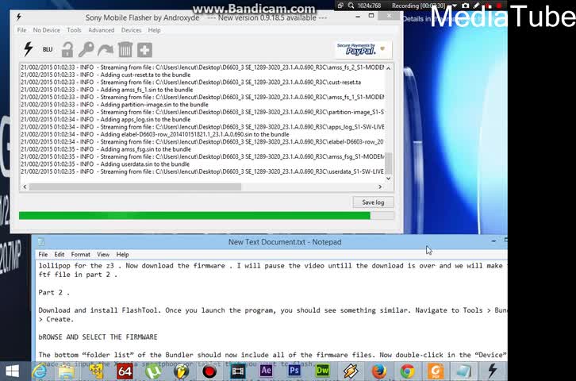Open the film strip video editor on taskbar
576x381 pixels.
pyautogui.click(x=238, y=371)
